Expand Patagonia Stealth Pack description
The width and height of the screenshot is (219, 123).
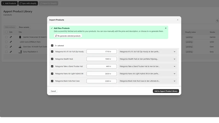click(174, 59)
